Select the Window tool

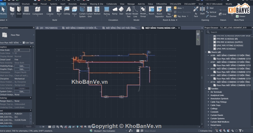26,11
